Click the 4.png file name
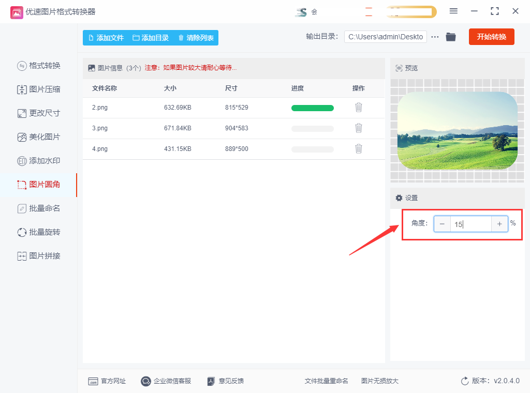The height and width of the screenshot is (393, 530). [100, 148]
